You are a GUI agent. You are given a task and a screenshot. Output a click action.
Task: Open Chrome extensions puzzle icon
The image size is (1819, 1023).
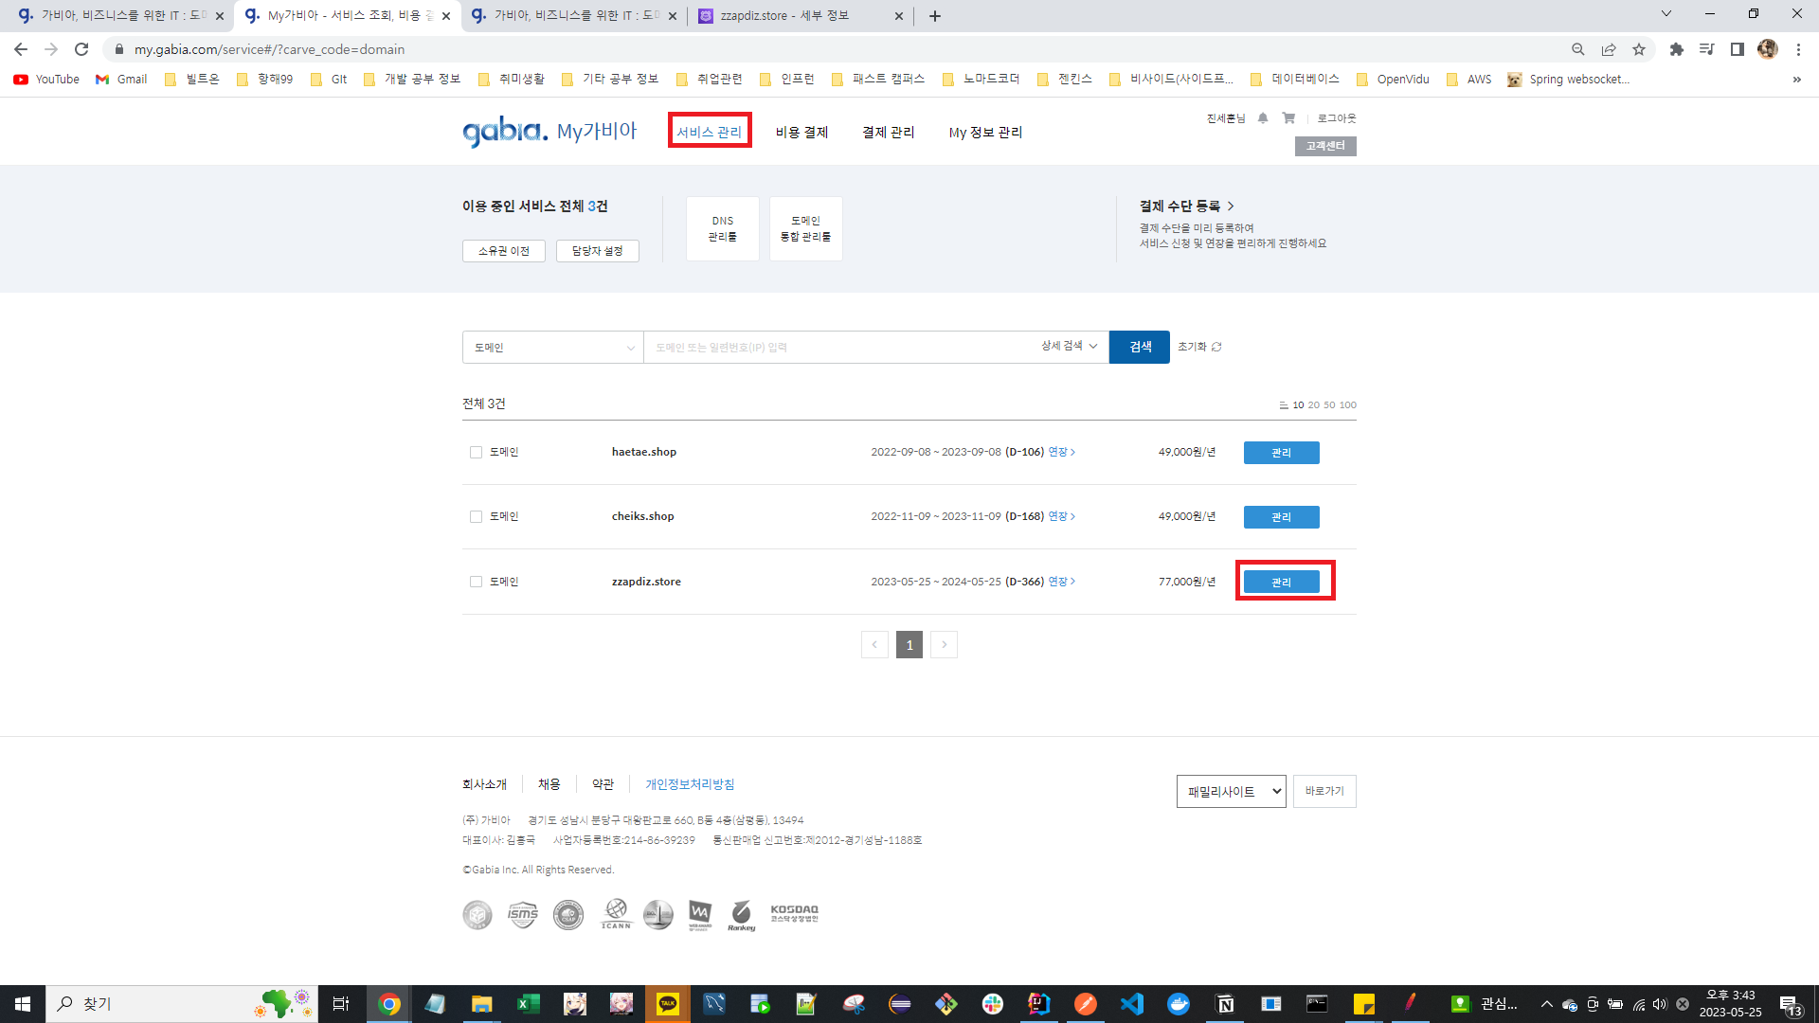coord(1676,49)
